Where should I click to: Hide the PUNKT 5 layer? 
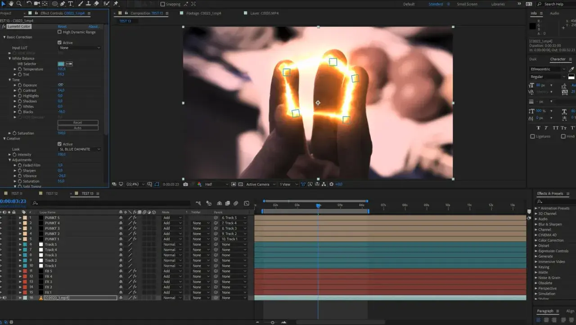click(x=1, y=218)
